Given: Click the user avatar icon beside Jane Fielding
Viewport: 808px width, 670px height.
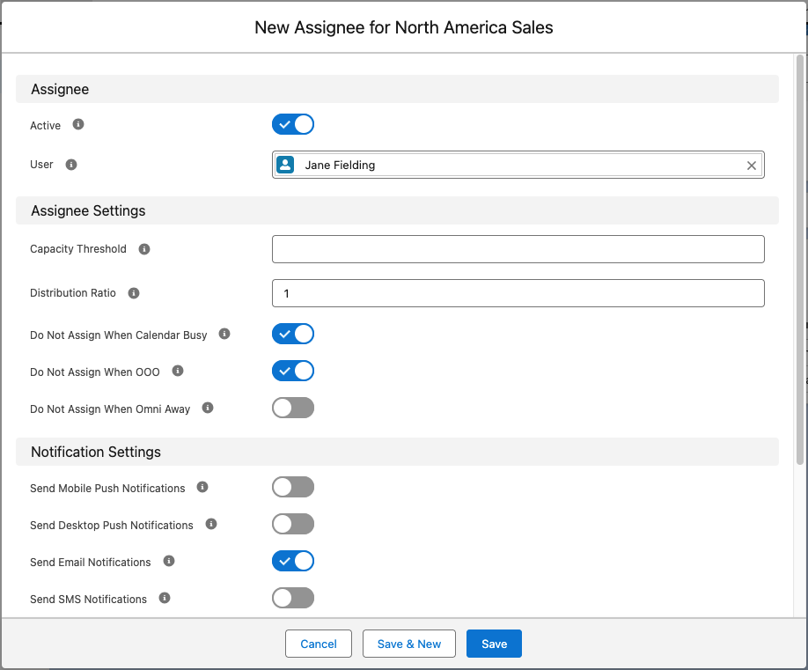Looking at the screenshot, I should (285, 165).
